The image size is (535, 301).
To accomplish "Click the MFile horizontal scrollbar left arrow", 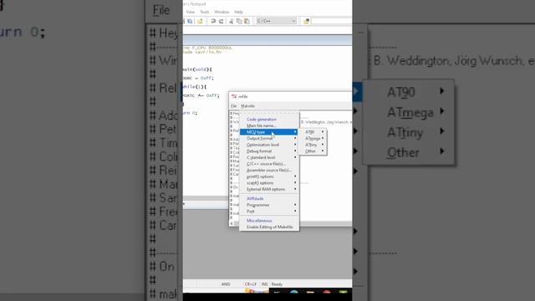I will point(232,223).
